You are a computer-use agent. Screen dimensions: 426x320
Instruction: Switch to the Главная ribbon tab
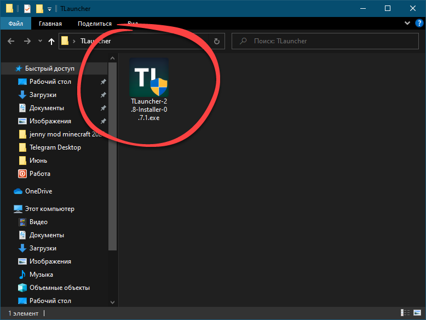[x=50, y=24]
